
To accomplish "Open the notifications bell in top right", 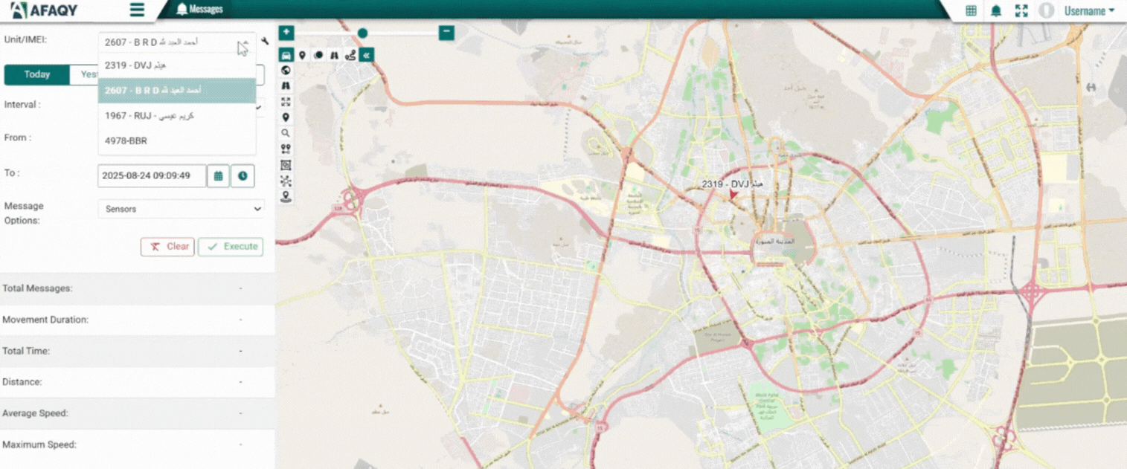I will (996, 11).
